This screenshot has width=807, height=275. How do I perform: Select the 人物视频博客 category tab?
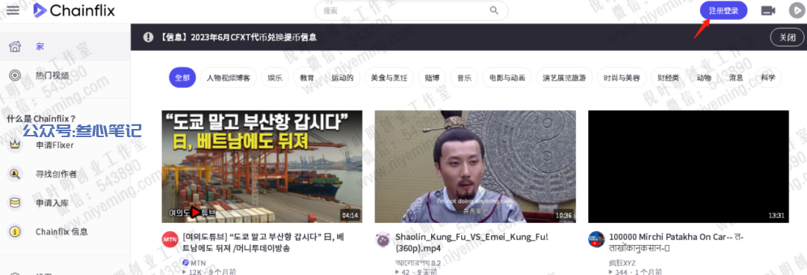click(228, 78)
